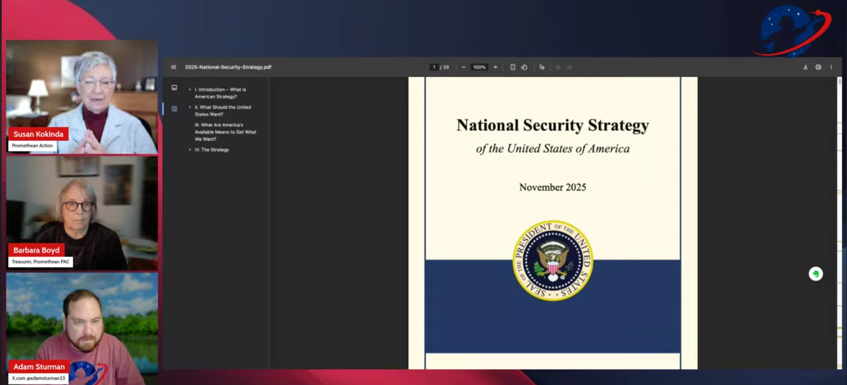This screenshot has width=847, height=385.
Task: Click the presidential seal image
Action: [x=552, y=261]
